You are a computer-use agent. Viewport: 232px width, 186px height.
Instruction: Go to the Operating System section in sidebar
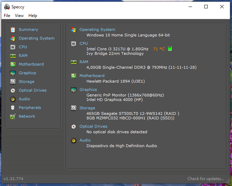click(36, 38)
